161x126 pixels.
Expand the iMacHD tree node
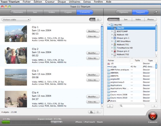pos(112,28)
